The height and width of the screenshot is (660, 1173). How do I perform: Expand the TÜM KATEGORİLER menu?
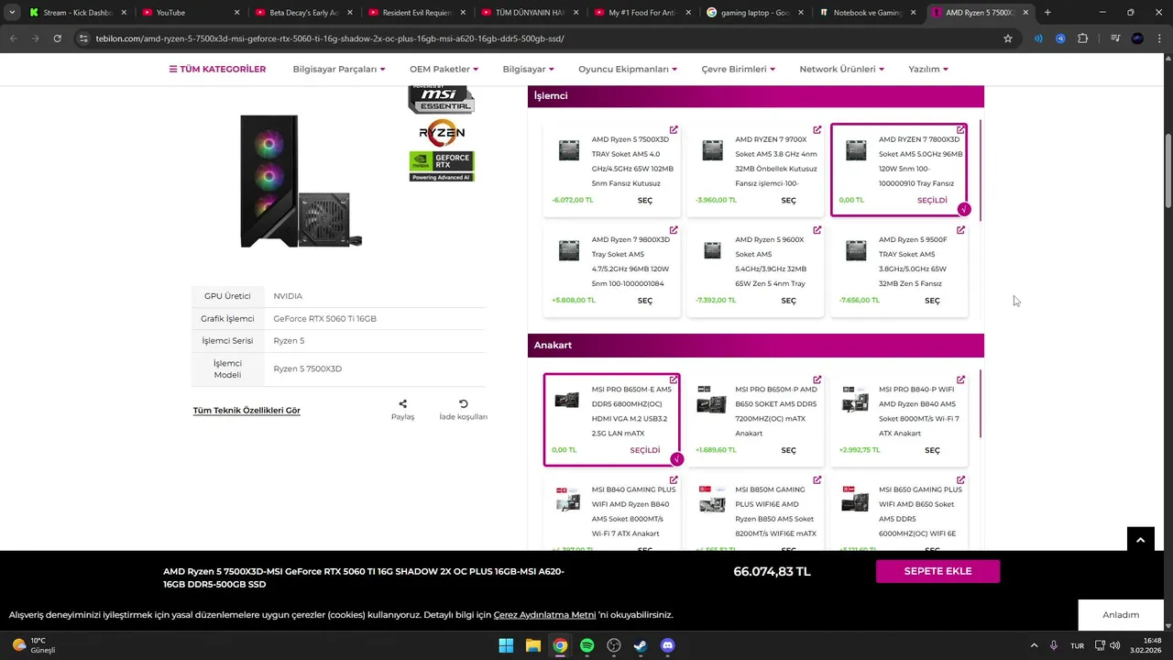coord(217,69)
